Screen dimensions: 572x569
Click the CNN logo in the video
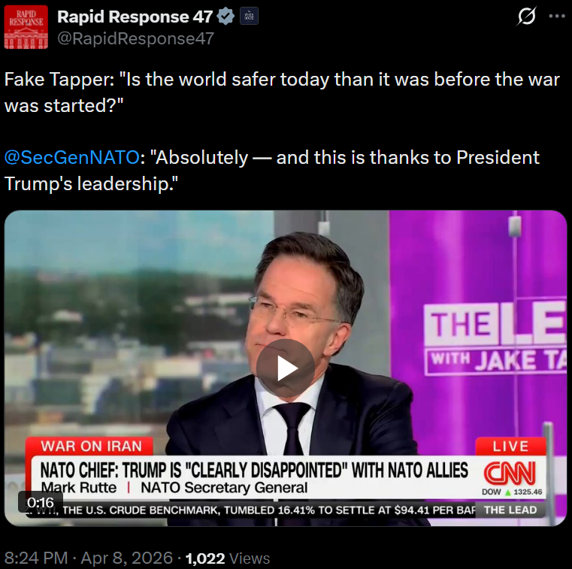pyautogui.click(x=510, y=473)
